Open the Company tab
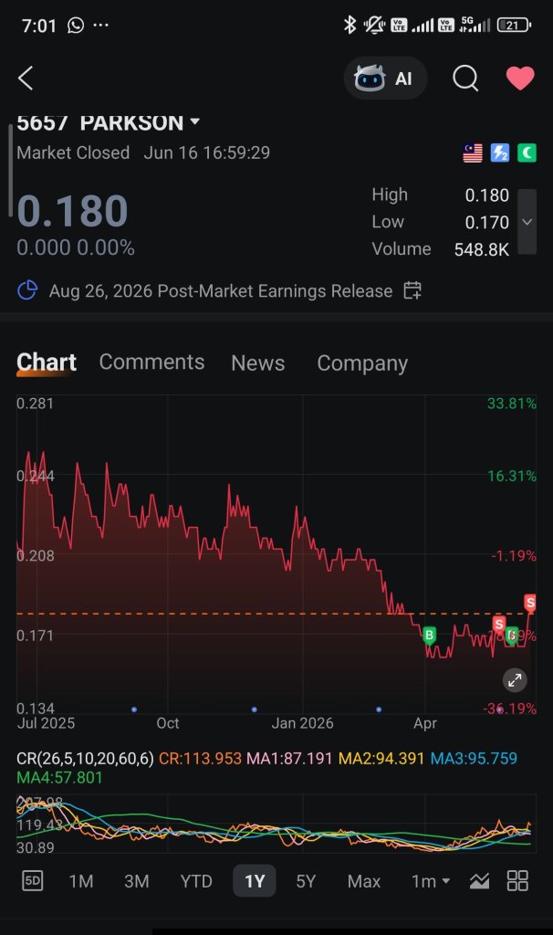The image size is (553, 935). [x=362, y=362]
